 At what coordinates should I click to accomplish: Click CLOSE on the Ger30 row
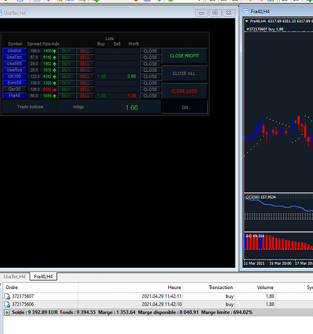tap(150, 89)
